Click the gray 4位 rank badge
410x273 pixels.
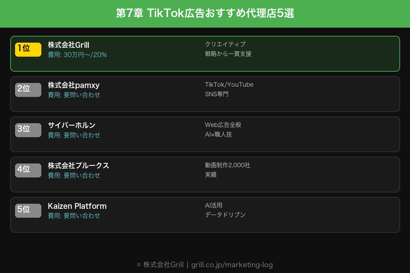point(28,170)
